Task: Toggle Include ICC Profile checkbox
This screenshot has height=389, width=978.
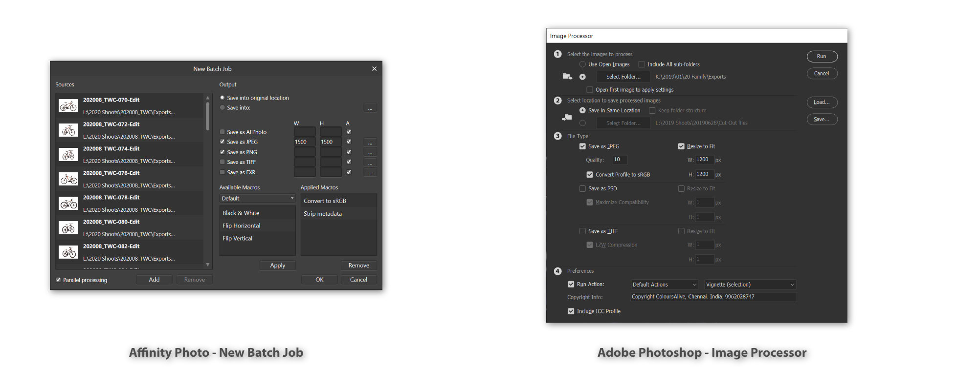Action: coord(571,311)
